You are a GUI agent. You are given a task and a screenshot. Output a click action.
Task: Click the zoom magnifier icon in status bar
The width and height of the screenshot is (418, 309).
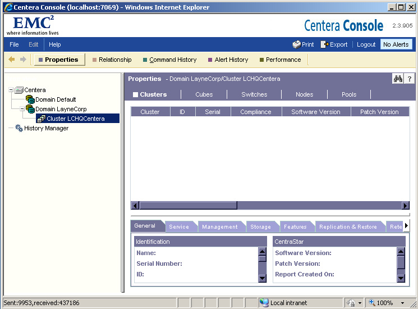pyautogui.click(x=372, y=303)
